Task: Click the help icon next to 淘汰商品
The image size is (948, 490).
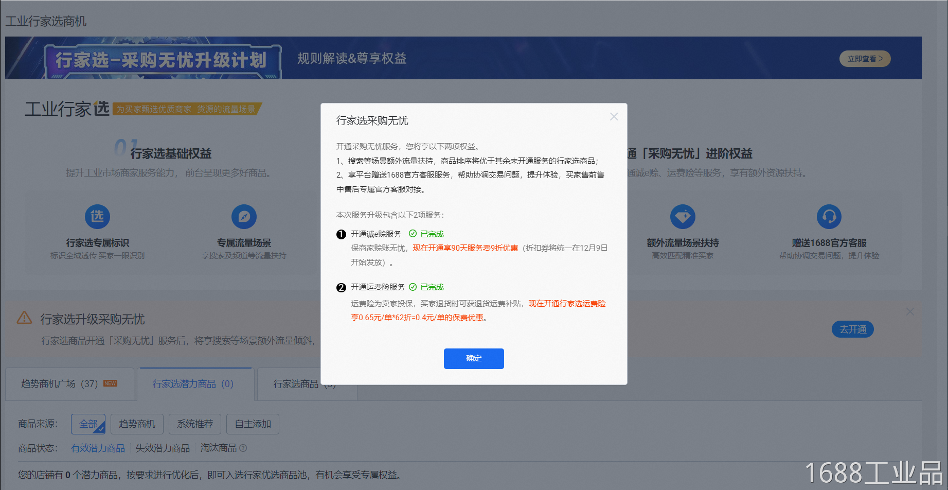Action: (243, 448)
